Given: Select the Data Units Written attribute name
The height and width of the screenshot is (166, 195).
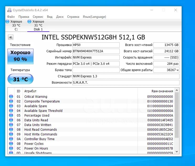Looking at the screenshot, I should [x=38, y=125].
